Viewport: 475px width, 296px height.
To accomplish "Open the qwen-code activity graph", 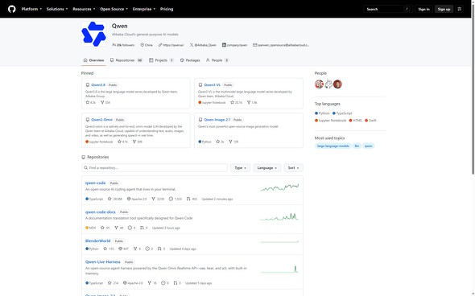I will tap(279, 187).
